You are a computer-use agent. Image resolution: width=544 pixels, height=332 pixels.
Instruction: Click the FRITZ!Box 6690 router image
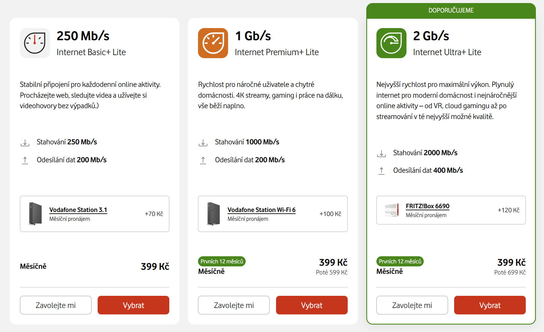pos(392,210)
